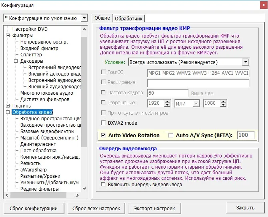Enable Auto A/V Sync (BETA) checkbox
This screenshot has height=217, width=268.
point(171,135)
